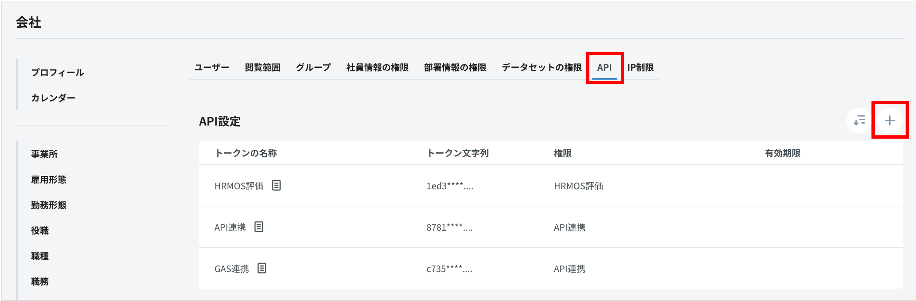Switch to データセットの権限 tab
The width and height of the screenshot is (916, 301).
[x=541, y=67]
